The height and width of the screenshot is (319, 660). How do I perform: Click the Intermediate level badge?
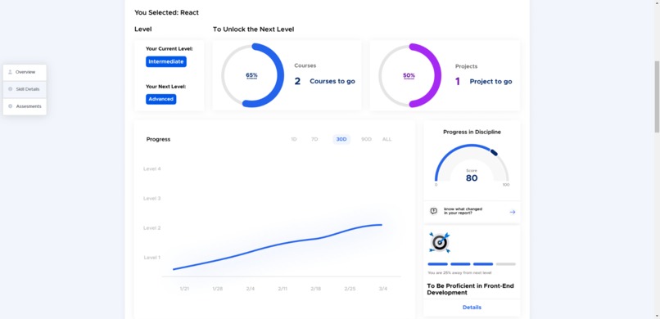pos(166,62)
